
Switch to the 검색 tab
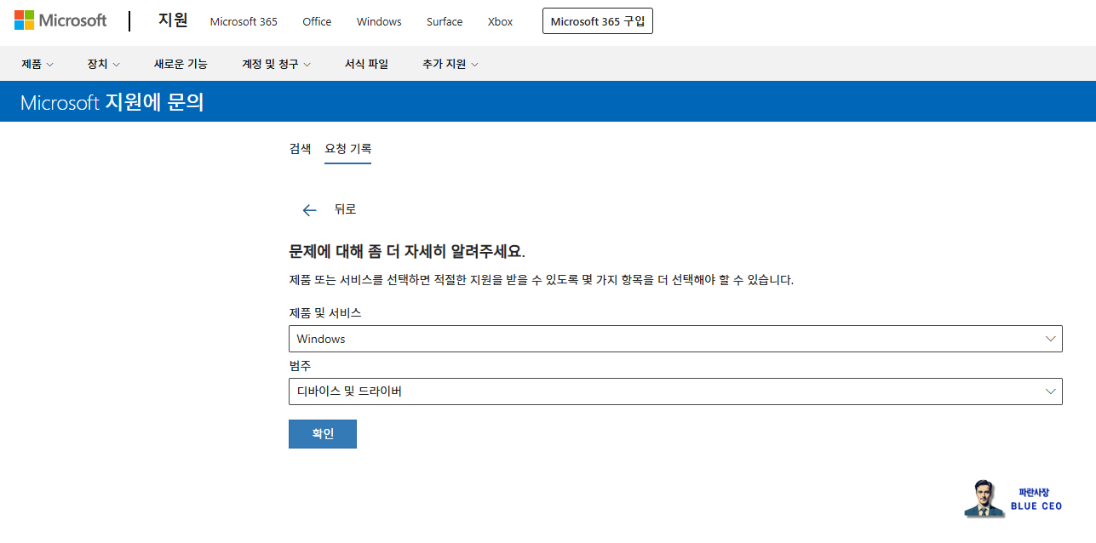[x=300, y=148]
